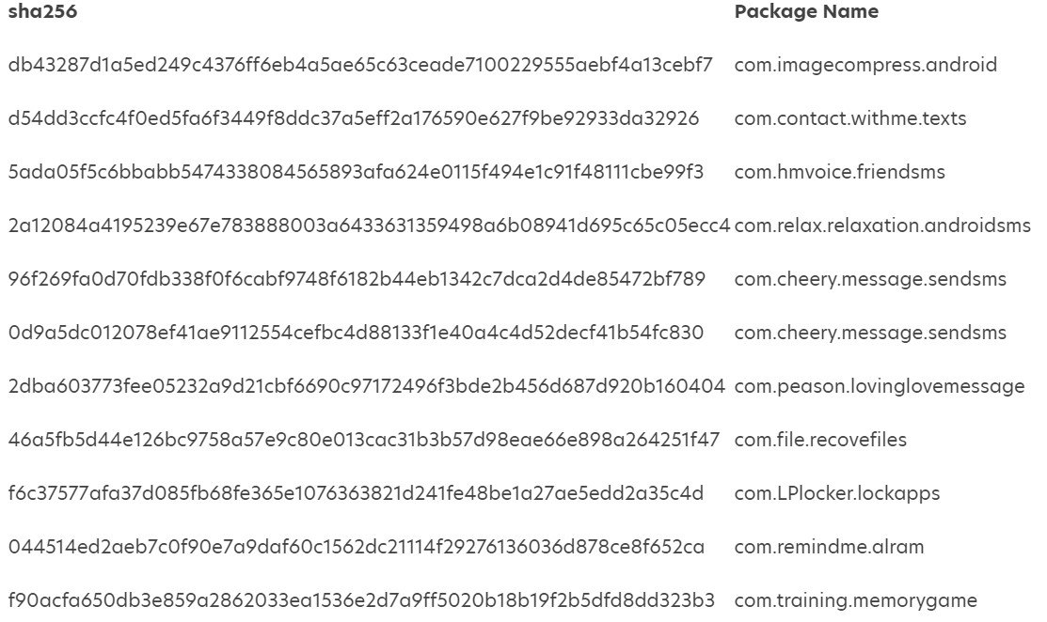
Task: Select the com.contact.withme.texts package entry
Action: 836,119
